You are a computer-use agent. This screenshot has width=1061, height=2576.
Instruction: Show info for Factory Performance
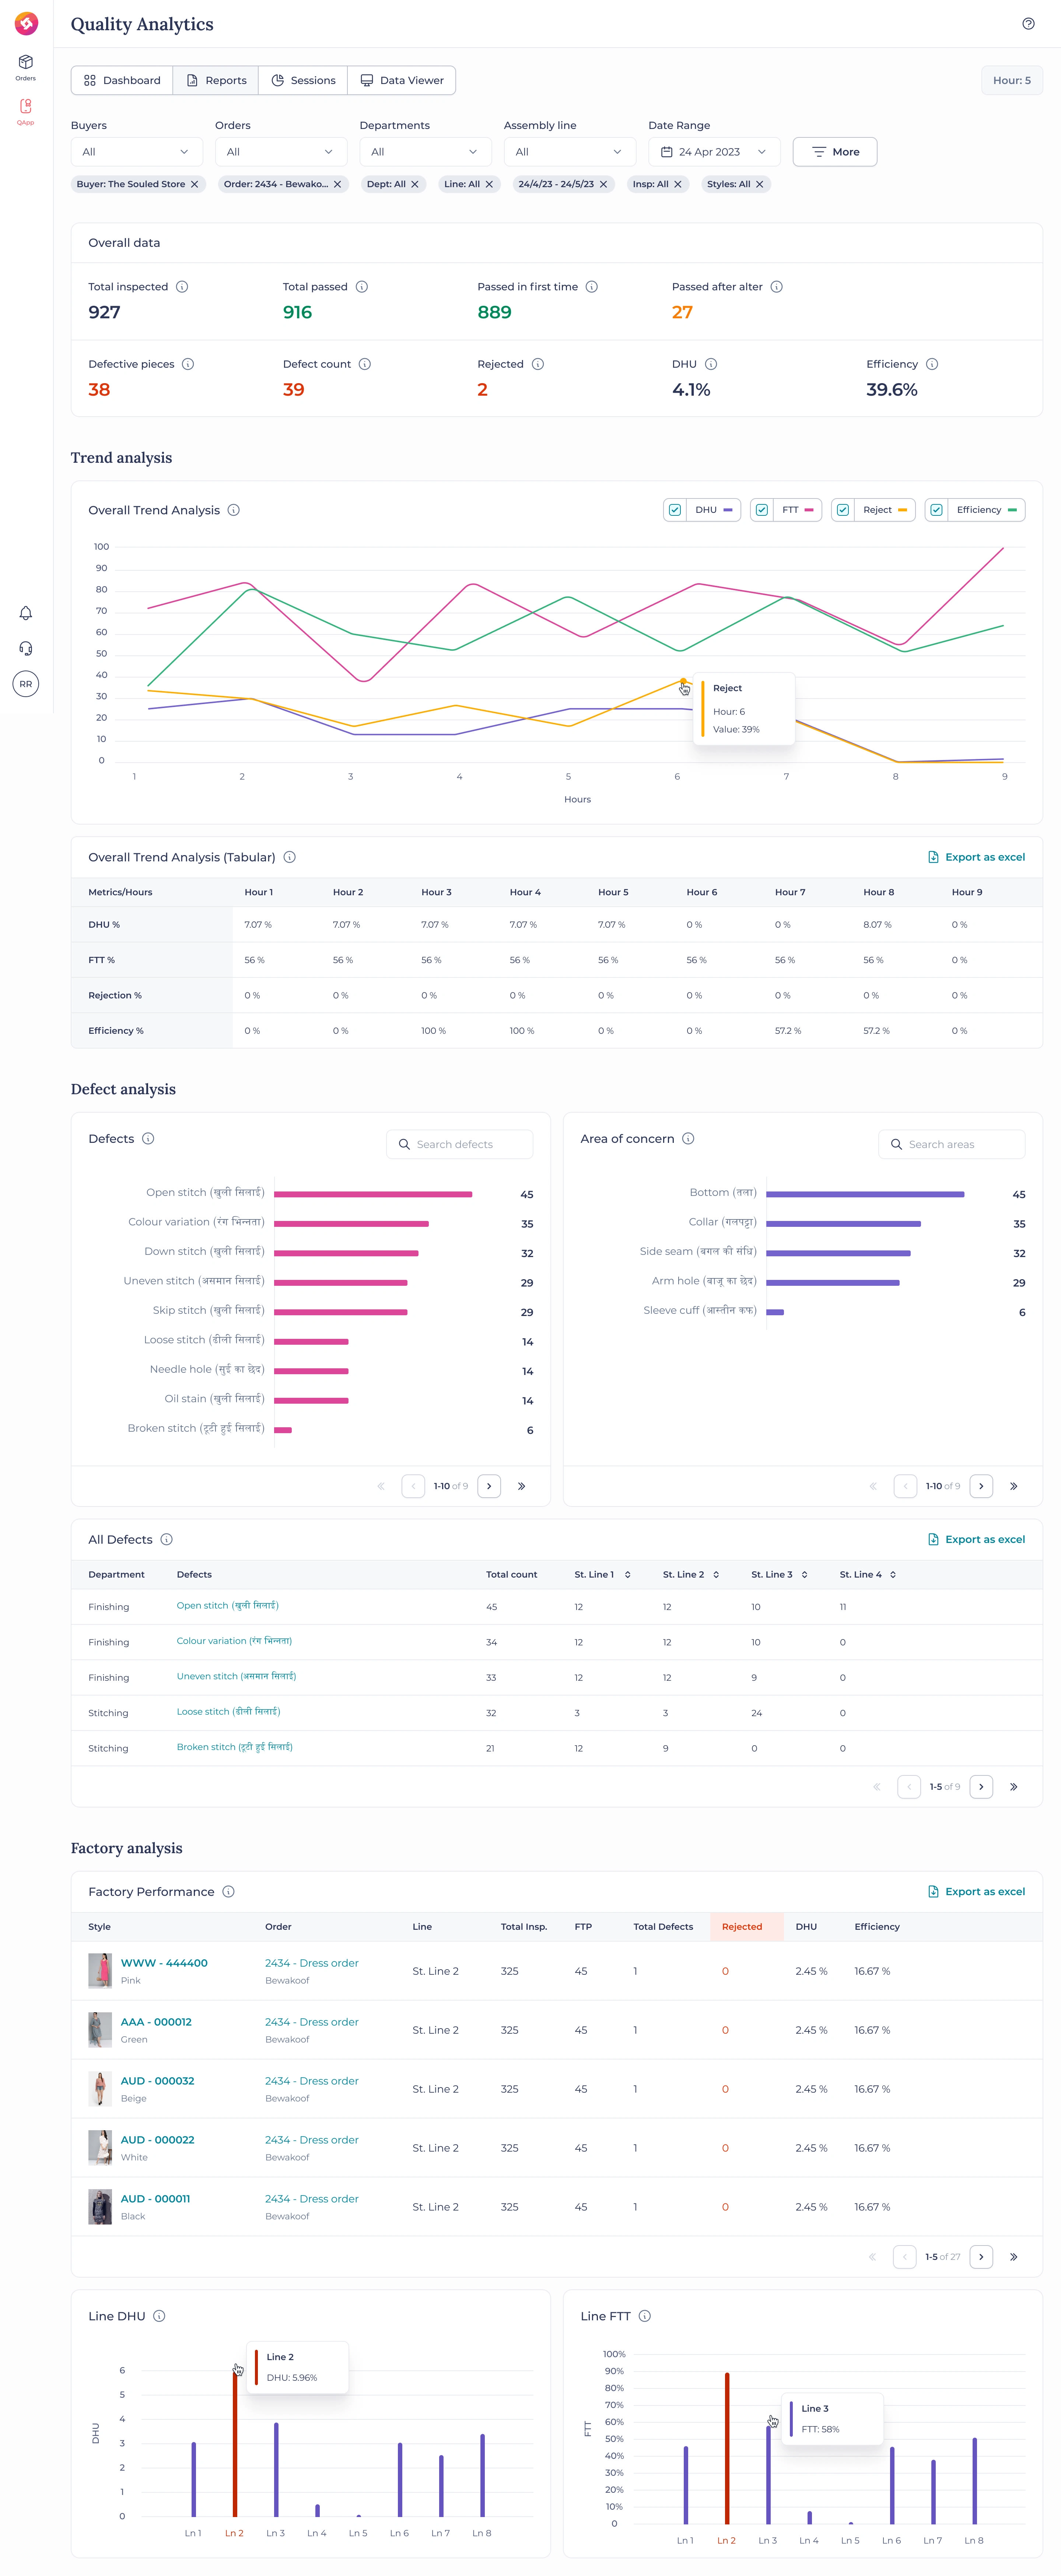(229, 1891)
